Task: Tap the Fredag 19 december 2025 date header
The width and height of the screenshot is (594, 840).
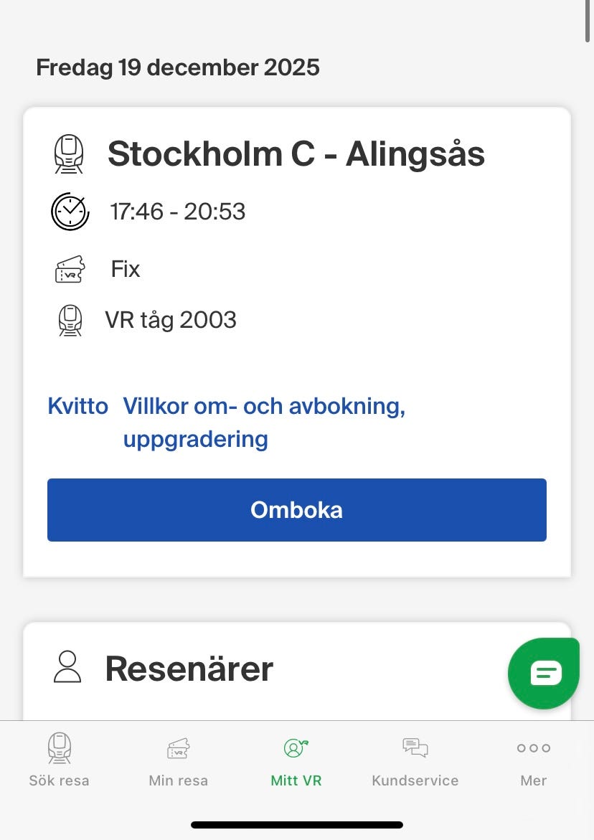Action: tap(177, 68)
